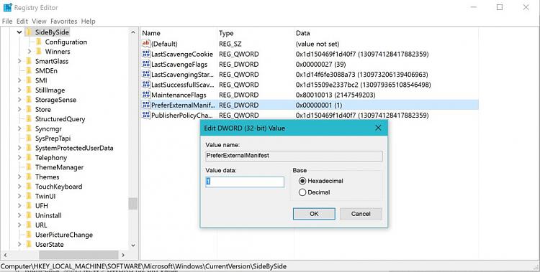Click the TouchKeyboard folder icon
Viewport: 540px width, 272px height.
(x=29, y=187)
